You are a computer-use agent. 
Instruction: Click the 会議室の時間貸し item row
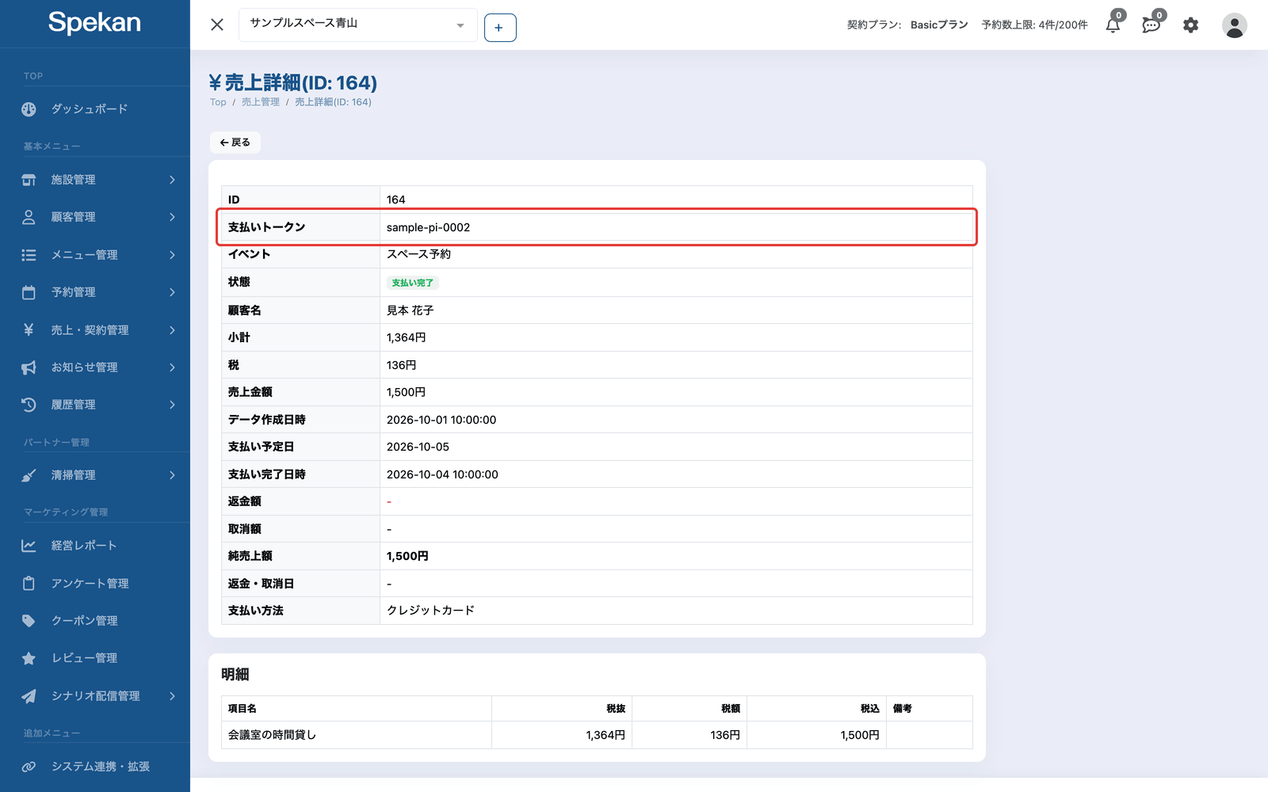click(597, 735)
